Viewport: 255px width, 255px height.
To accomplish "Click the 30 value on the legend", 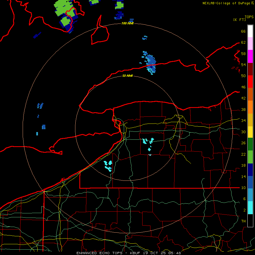I will pyautogui.click(x=243, y=132).
